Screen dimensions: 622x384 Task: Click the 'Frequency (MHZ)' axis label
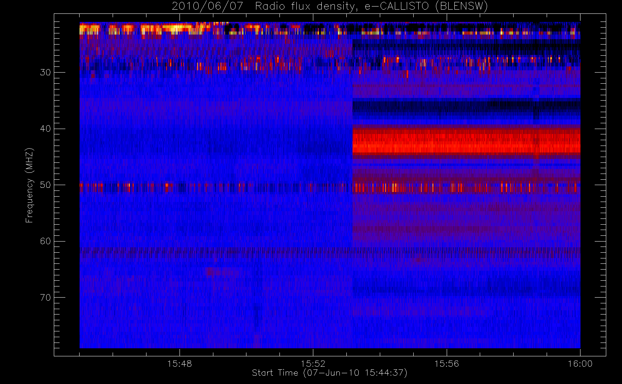coord(30,185)
